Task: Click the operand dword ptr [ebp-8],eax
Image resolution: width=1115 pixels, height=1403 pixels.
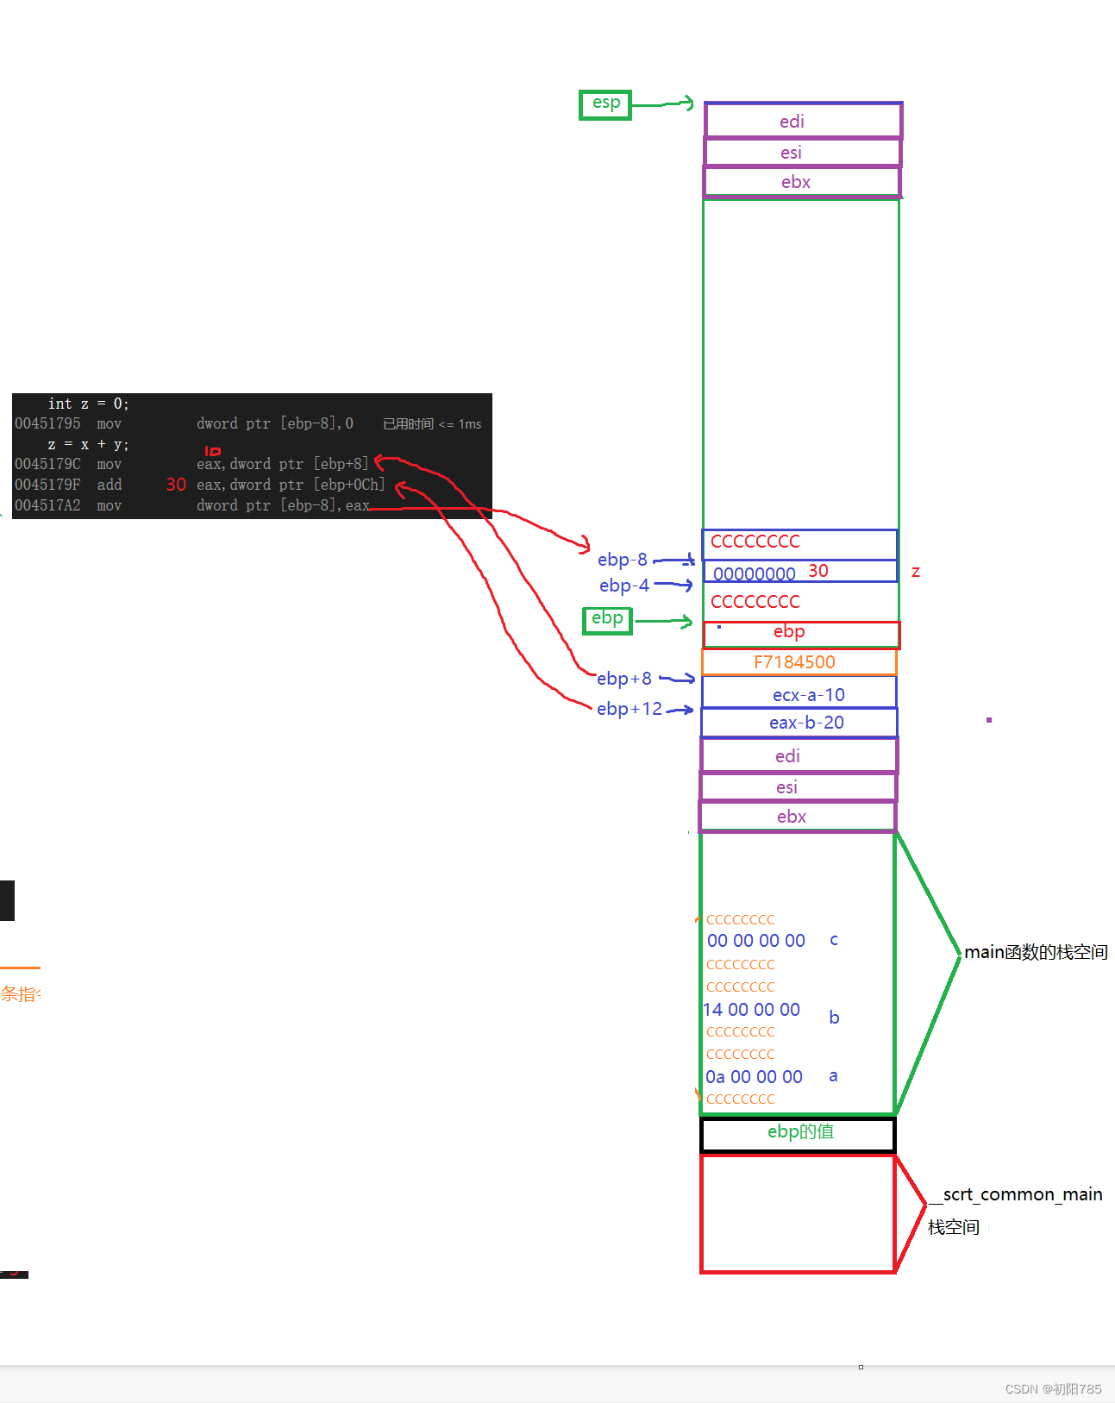Action: click(x=283, y=505)
